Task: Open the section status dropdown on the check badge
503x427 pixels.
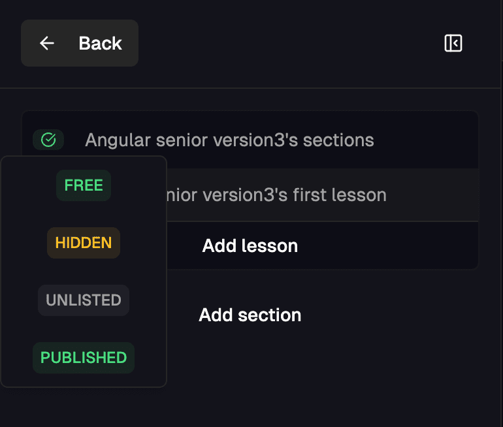Action: pos(48,140)
